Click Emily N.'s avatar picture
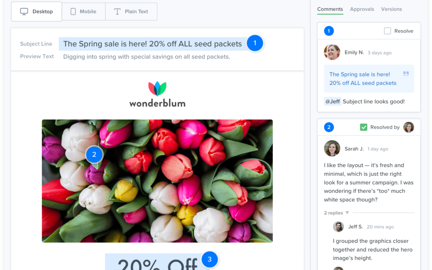 tap(332, 52)
